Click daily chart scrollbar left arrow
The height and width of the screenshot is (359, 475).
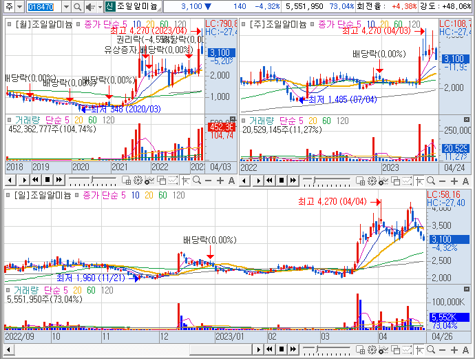(x=8, y=349)
